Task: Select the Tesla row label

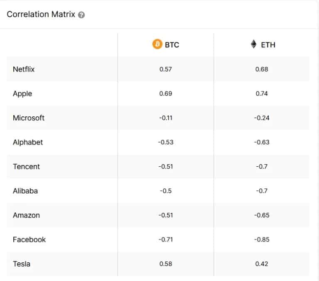Action: [22, 264]
